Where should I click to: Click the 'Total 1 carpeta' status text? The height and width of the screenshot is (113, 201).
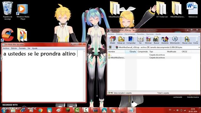pyautogui.click(x=163, y=93)
